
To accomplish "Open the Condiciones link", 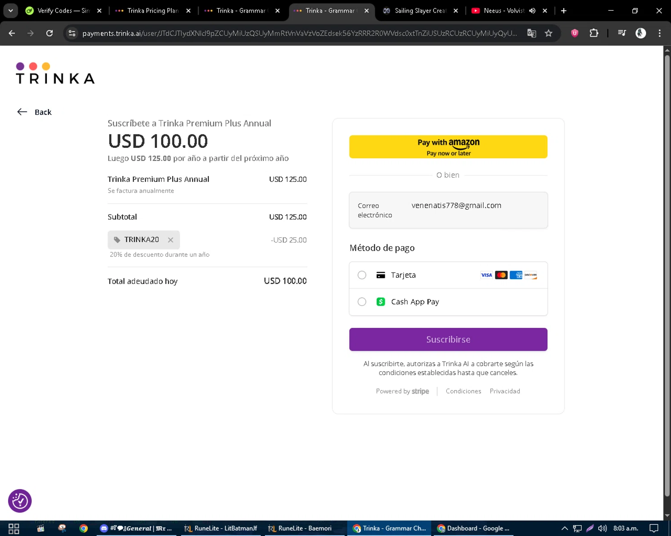I will pos(463,391).
